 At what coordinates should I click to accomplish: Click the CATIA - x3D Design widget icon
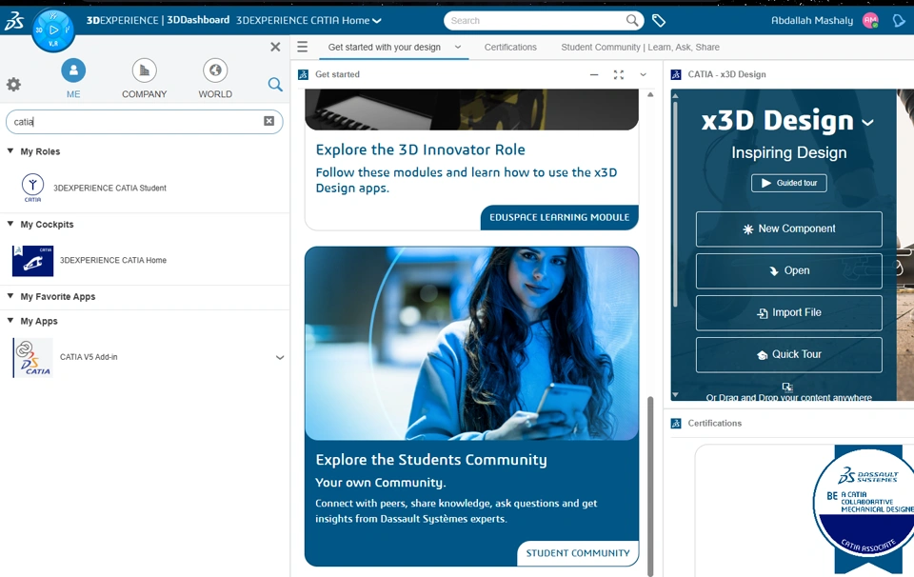tap(676, 74)
